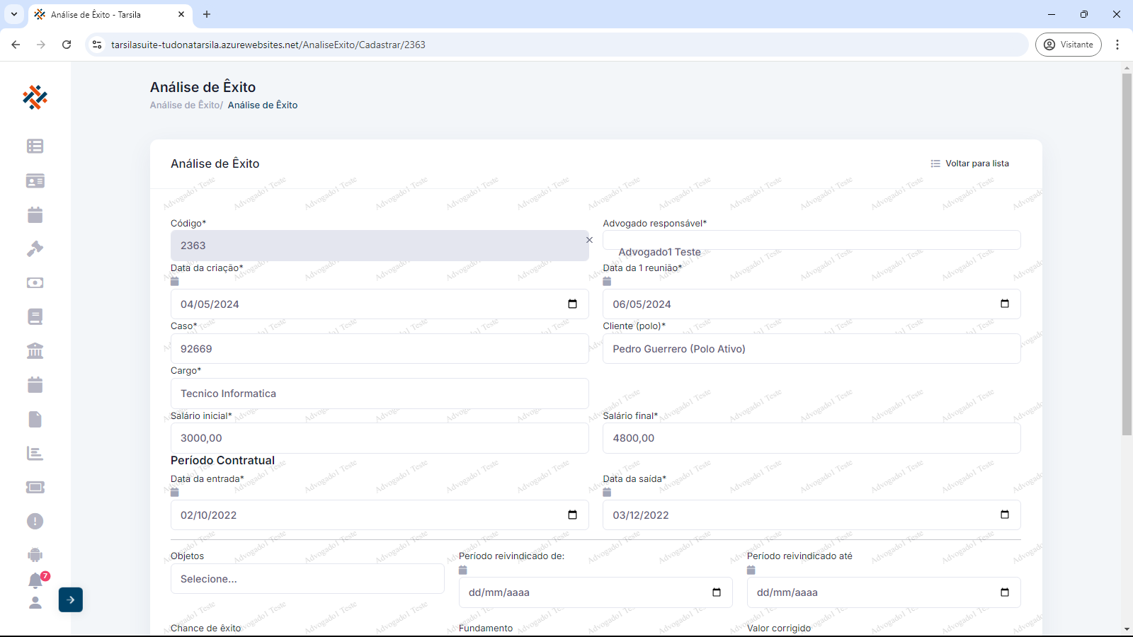Click the Salário final input field
The height and width of the screenshot is (637, 1133).
(811, 438)
